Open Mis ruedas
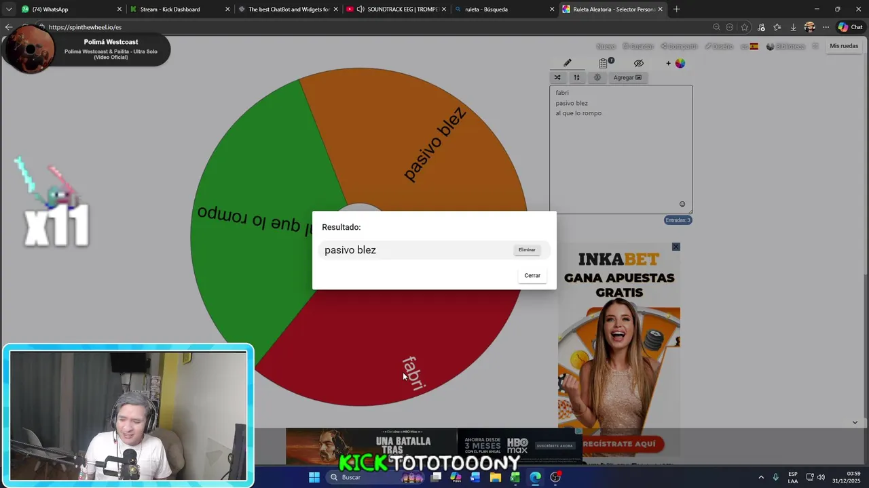This screenshot has width=869, height=488. (844, 46)
